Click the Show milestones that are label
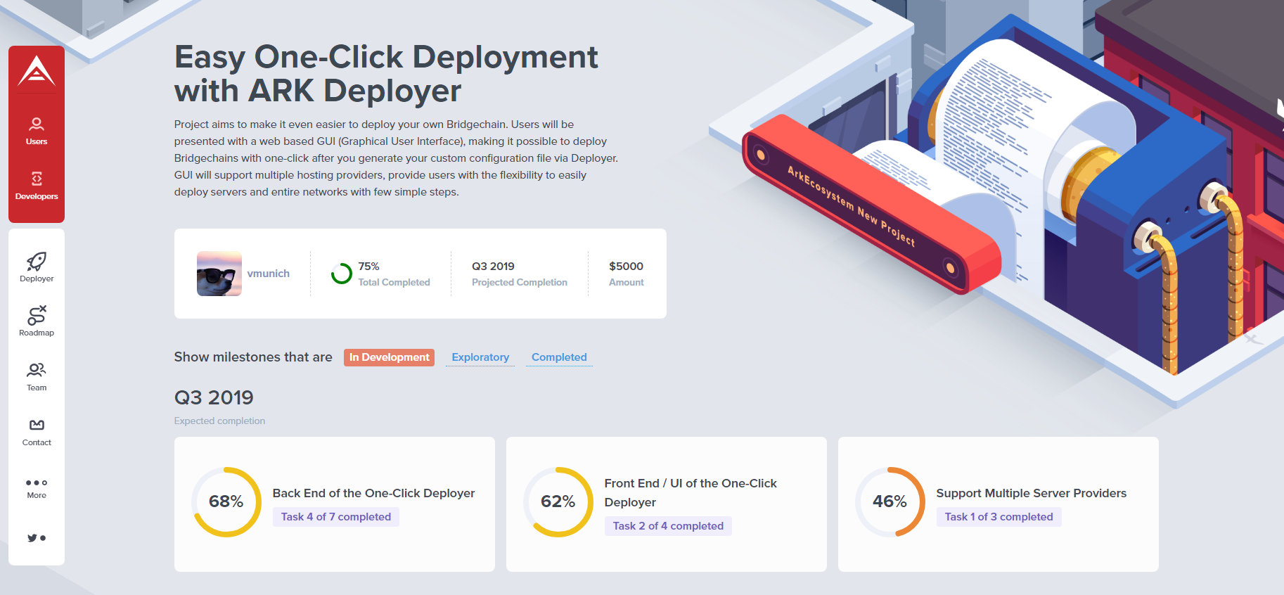Screen dimensions: 1284x595 coord(253,357)
